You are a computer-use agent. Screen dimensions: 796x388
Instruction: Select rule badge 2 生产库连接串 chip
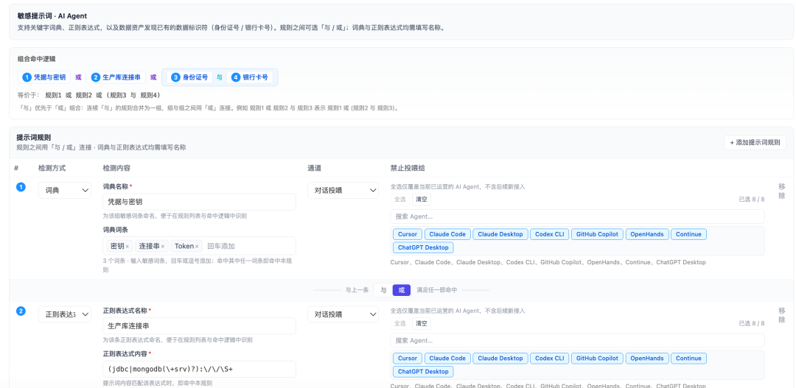point(116,77)
